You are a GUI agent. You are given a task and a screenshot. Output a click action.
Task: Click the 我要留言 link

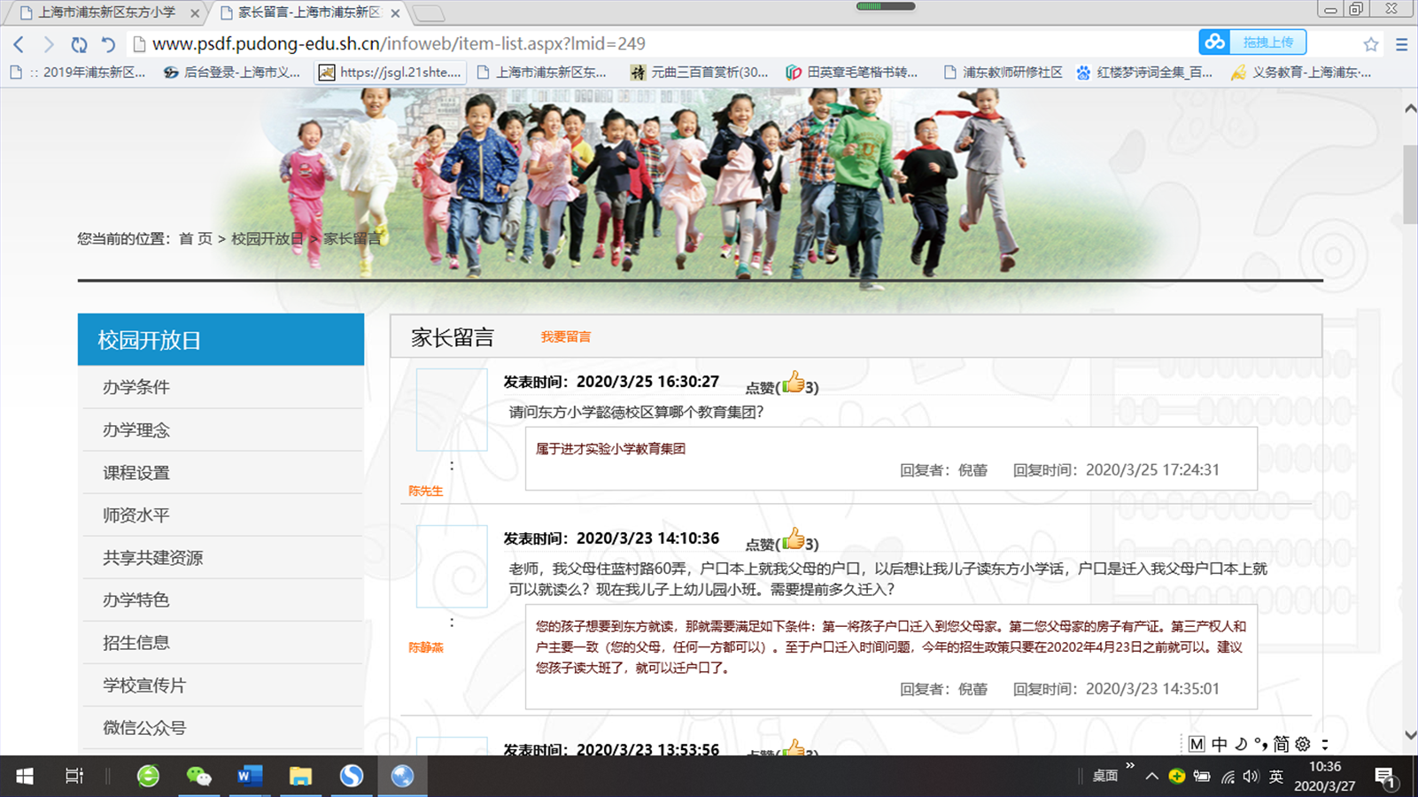coord(565,337)
